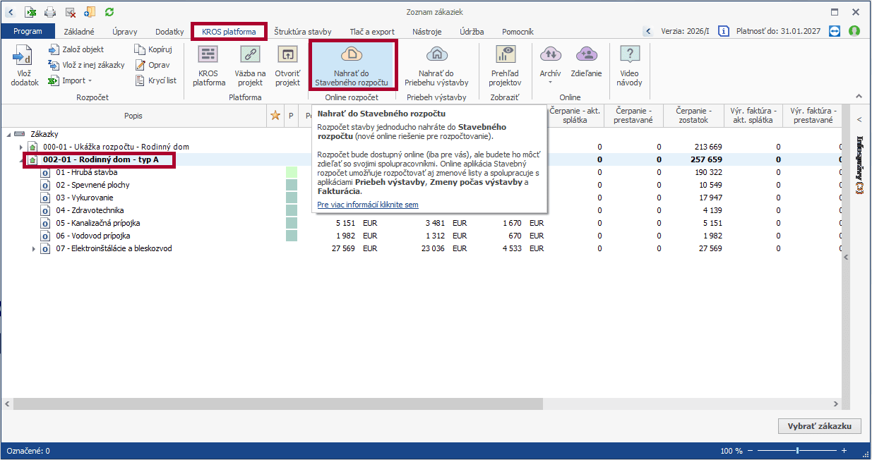
Task: Click the star favorites column header
Action: (275, 116)
